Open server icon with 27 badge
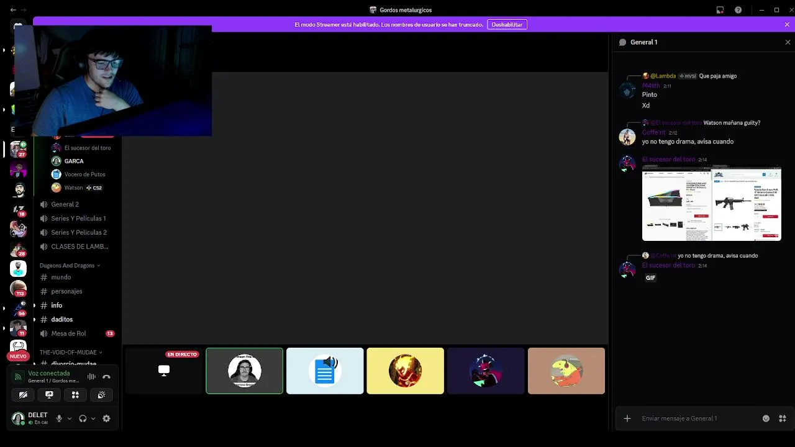The height and width of the screenshot is (447, 795). (18, 149)
